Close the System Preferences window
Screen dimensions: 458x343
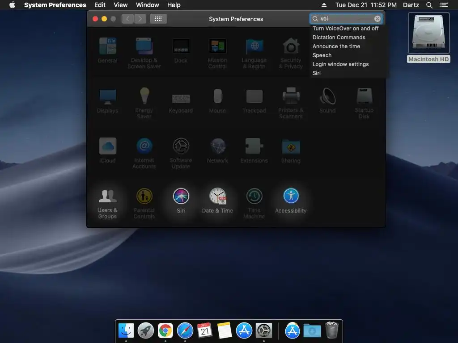tap(95, 19)
